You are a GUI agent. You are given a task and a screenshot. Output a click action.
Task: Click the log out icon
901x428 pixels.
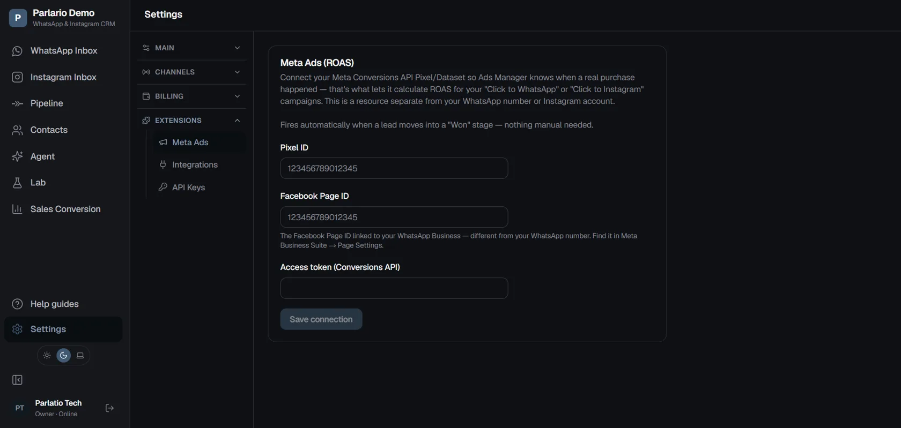coord(109,408)
